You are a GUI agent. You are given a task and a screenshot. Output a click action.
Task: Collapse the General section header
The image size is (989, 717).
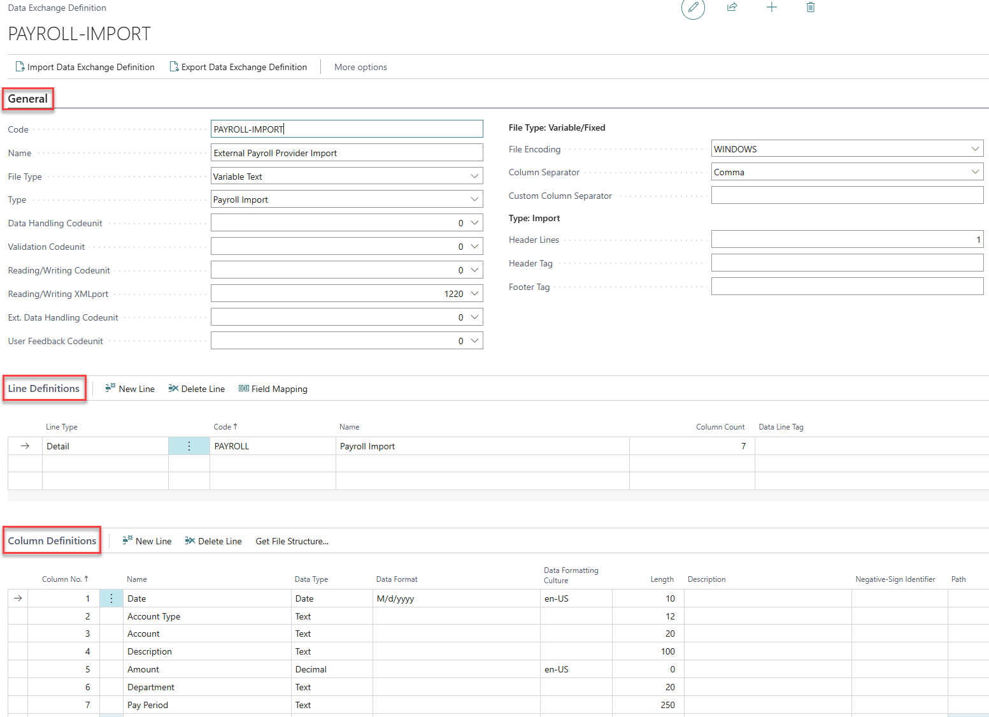(x=28, y=99)
